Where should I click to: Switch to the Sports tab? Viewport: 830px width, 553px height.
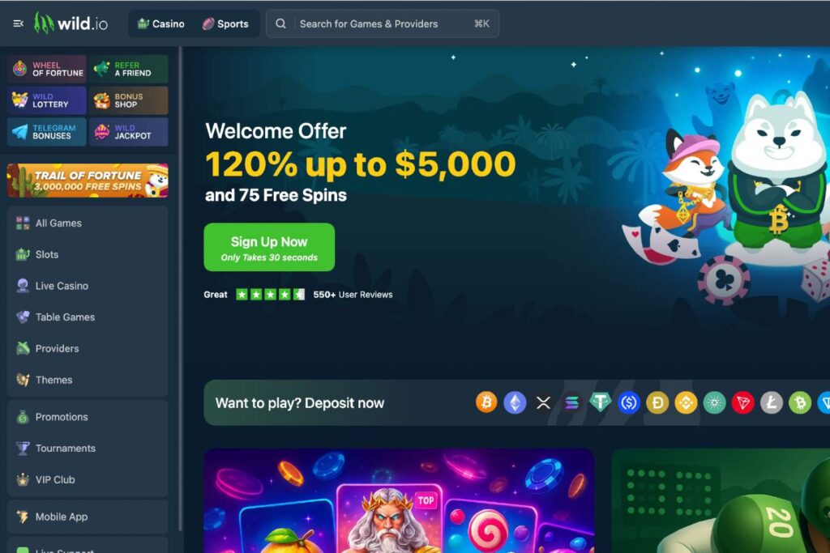[x=225, y=23]
